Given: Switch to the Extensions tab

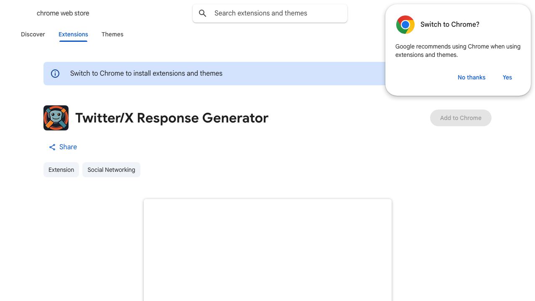Looking at the screenshot, I should pyautogui.click(x=73, y=34).
